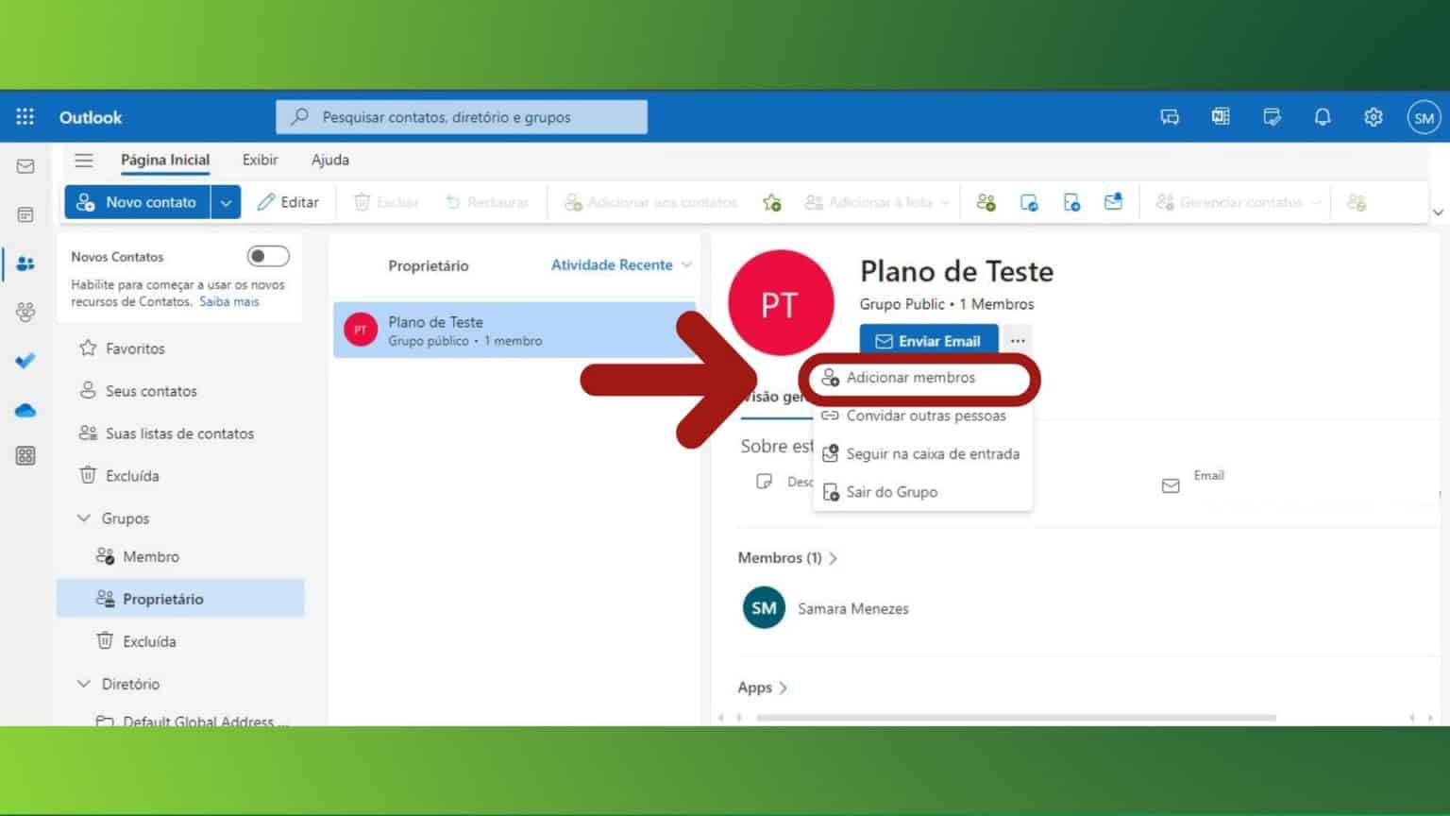Viewport: 1450px width, 816px height.
Task: Open the OneNote icon in the top bar
Action: (1221, 116)
